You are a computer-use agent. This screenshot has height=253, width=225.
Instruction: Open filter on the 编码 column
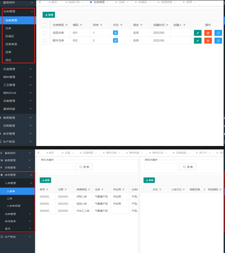(x=81, y=25)
